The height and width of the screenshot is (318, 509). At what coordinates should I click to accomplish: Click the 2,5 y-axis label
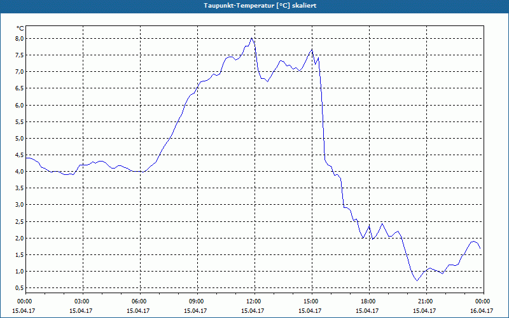tap(20, 221)
